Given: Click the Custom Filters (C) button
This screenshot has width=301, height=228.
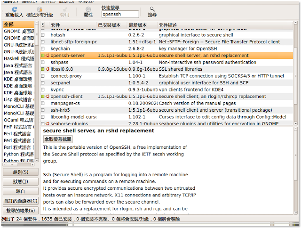Looking at the screenshot, I should (x=21, y=201).
